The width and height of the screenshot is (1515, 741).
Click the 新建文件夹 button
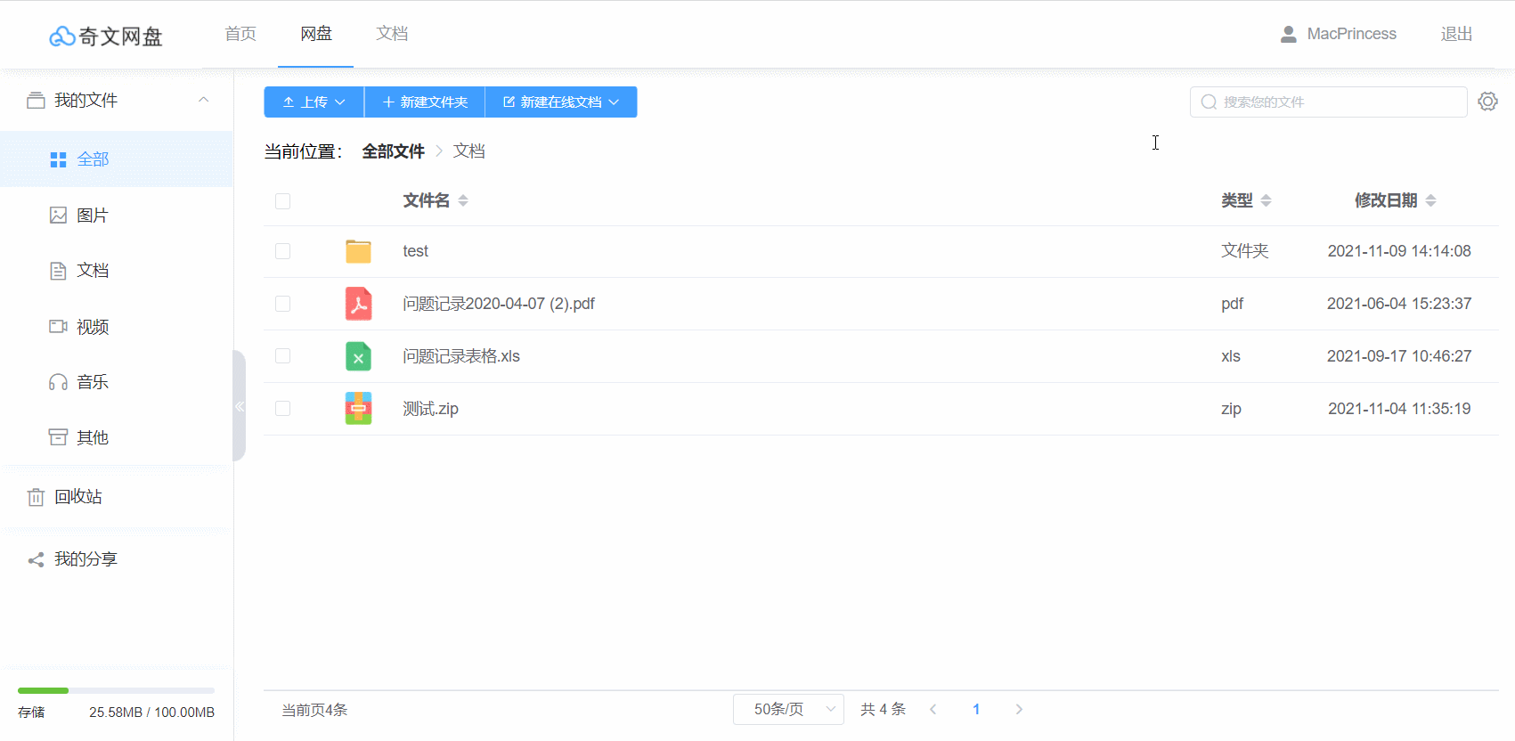(425, 102)
